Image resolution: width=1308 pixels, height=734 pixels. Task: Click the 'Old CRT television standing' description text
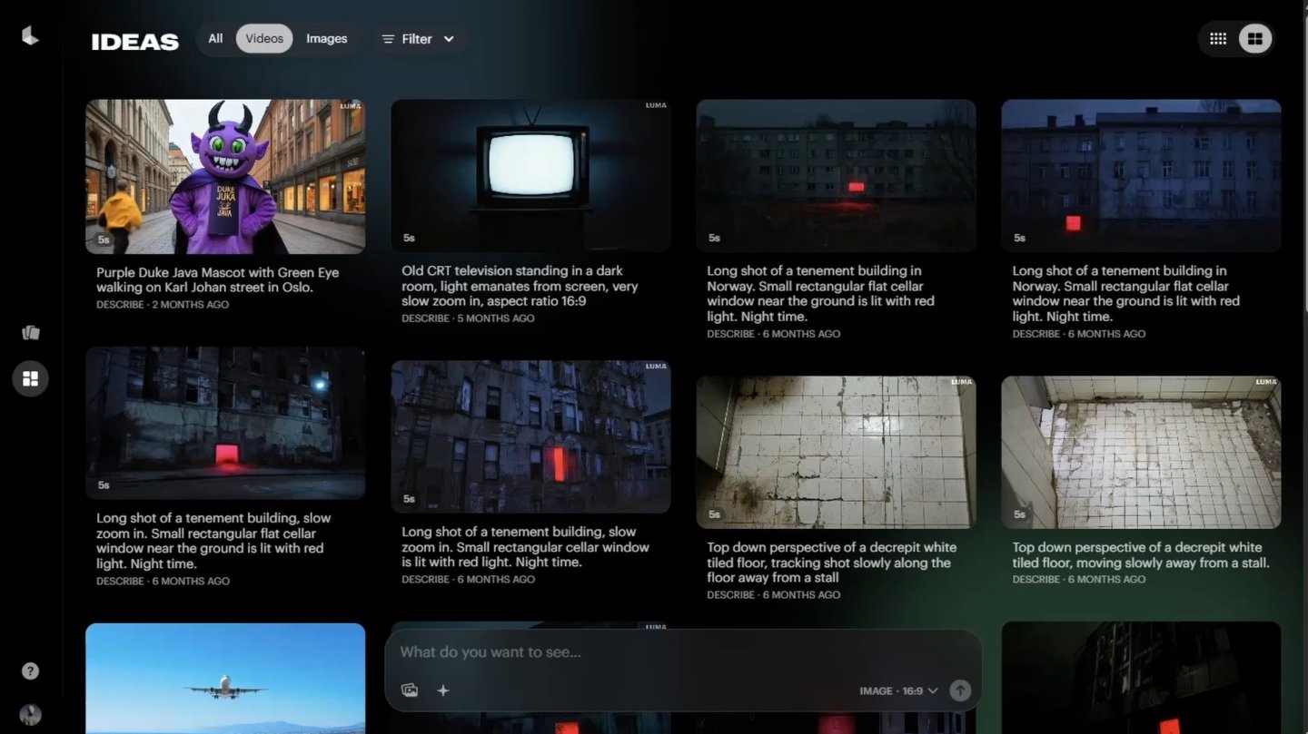[520, 286]
